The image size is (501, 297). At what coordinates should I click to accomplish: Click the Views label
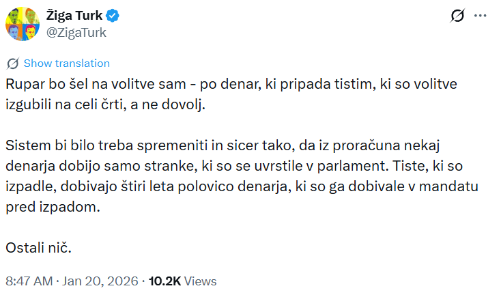(200, 281)
